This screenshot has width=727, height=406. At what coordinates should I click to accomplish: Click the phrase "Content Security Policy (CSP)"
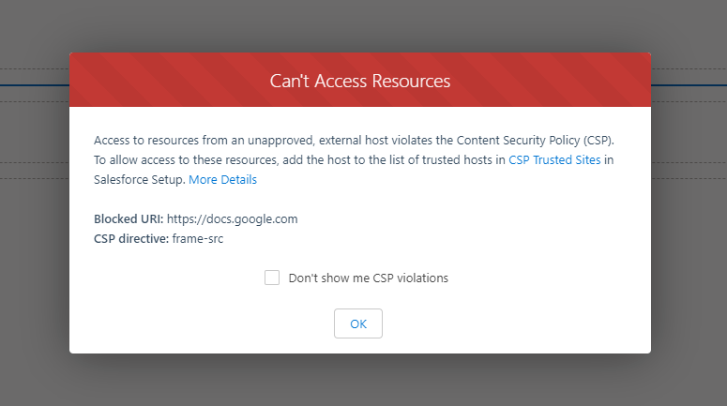(x=535, y=140)
